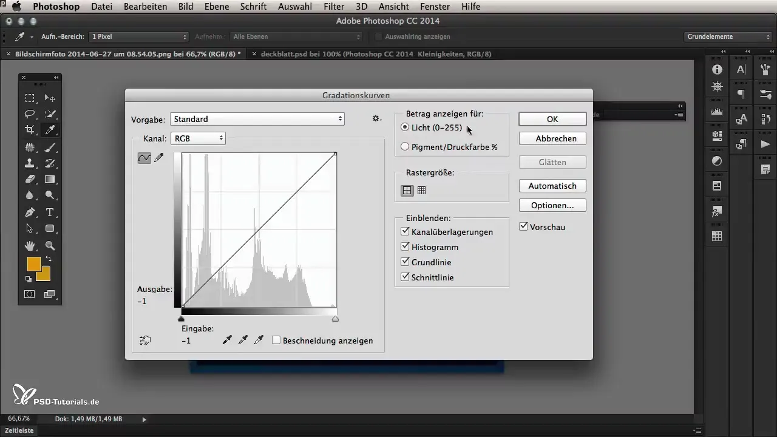Toggle Quick Mask mode
Viewport: 777px width, 437px height.
[29, 294]
